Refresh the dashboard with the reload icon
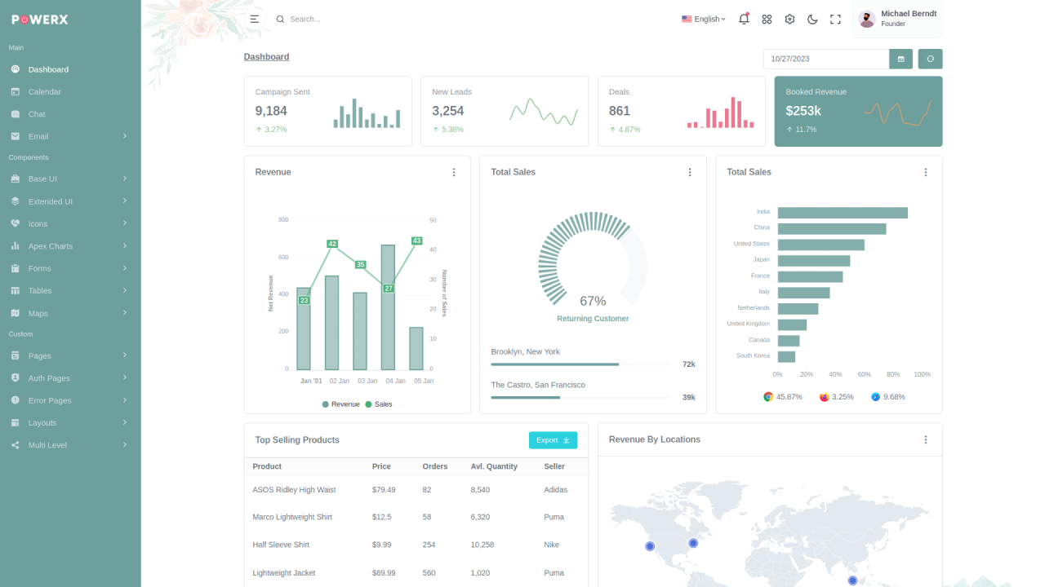This screenshot has width=1045, height=587. 930,59
